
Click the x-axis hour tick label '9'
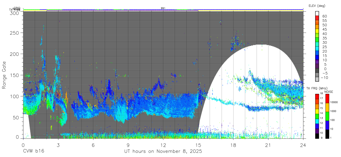(x=128, y=145)
